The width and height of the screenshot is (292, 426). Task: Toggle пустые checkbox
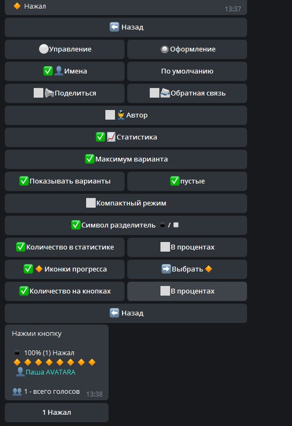[x=187, y=181]
